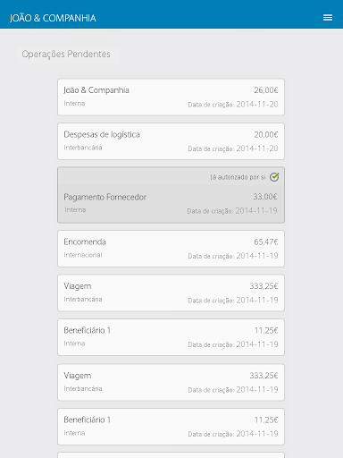Select the Encomenda international operation
Viewport: 343px width, 458px height.
point(171,249)
